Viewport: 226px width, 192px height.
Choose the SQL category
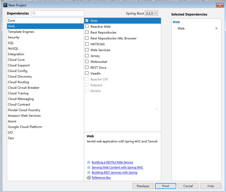point(46,43)
